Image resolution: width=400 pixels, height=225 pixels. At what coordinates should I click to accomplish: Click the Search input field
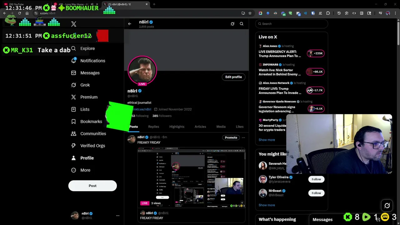[292, 24]
